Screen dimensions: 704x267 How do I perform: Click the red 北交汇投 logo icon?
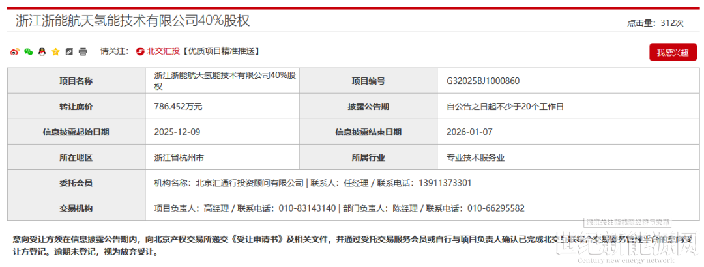tap(140, 51)
